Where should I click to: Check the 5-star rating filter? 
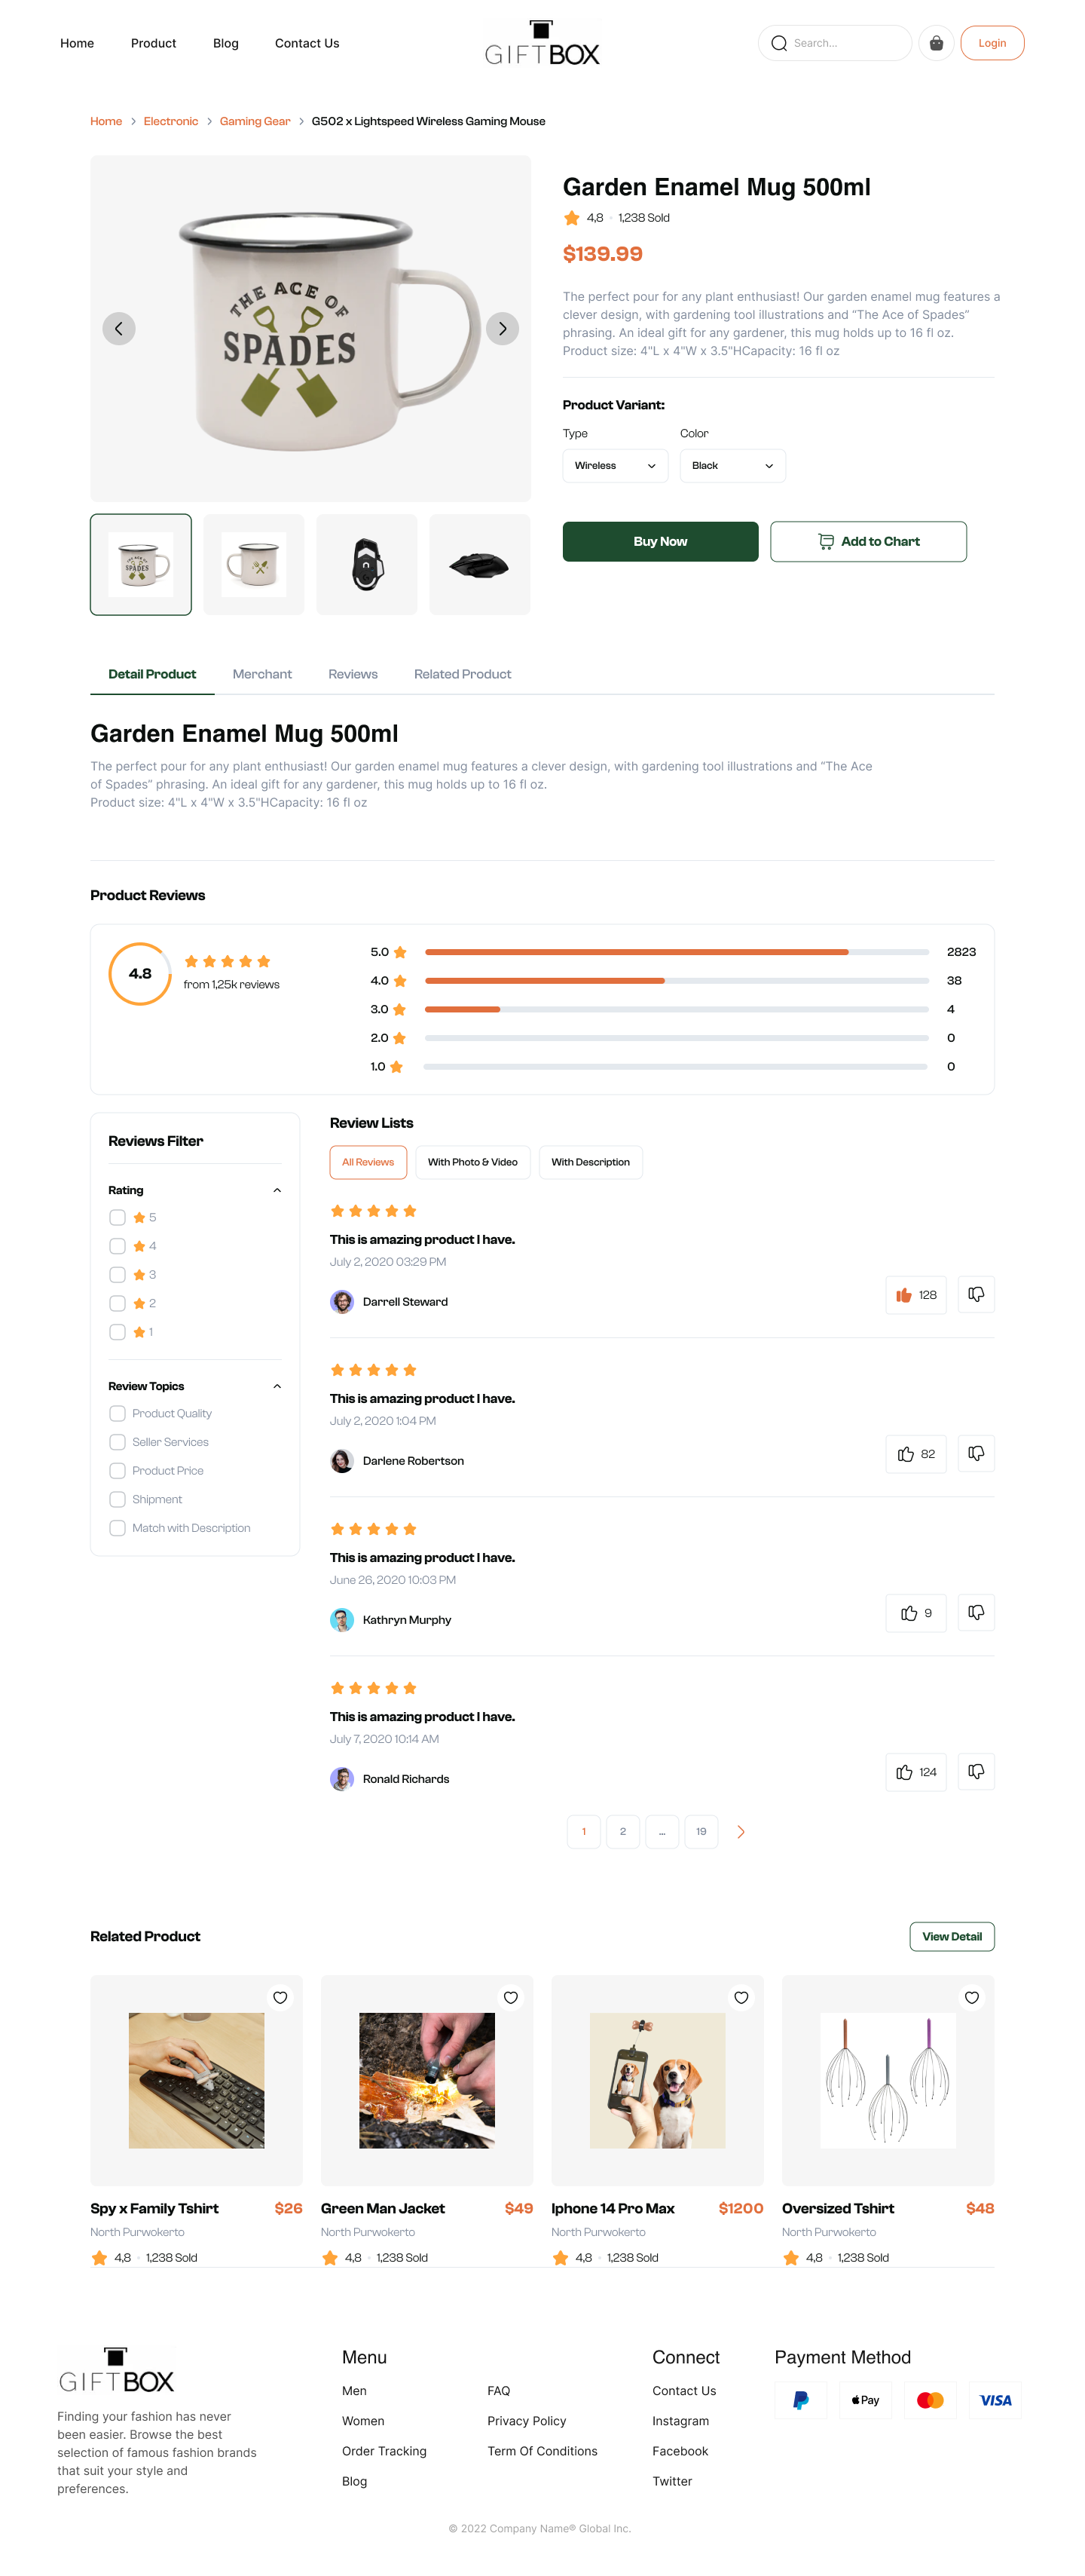118,1218
